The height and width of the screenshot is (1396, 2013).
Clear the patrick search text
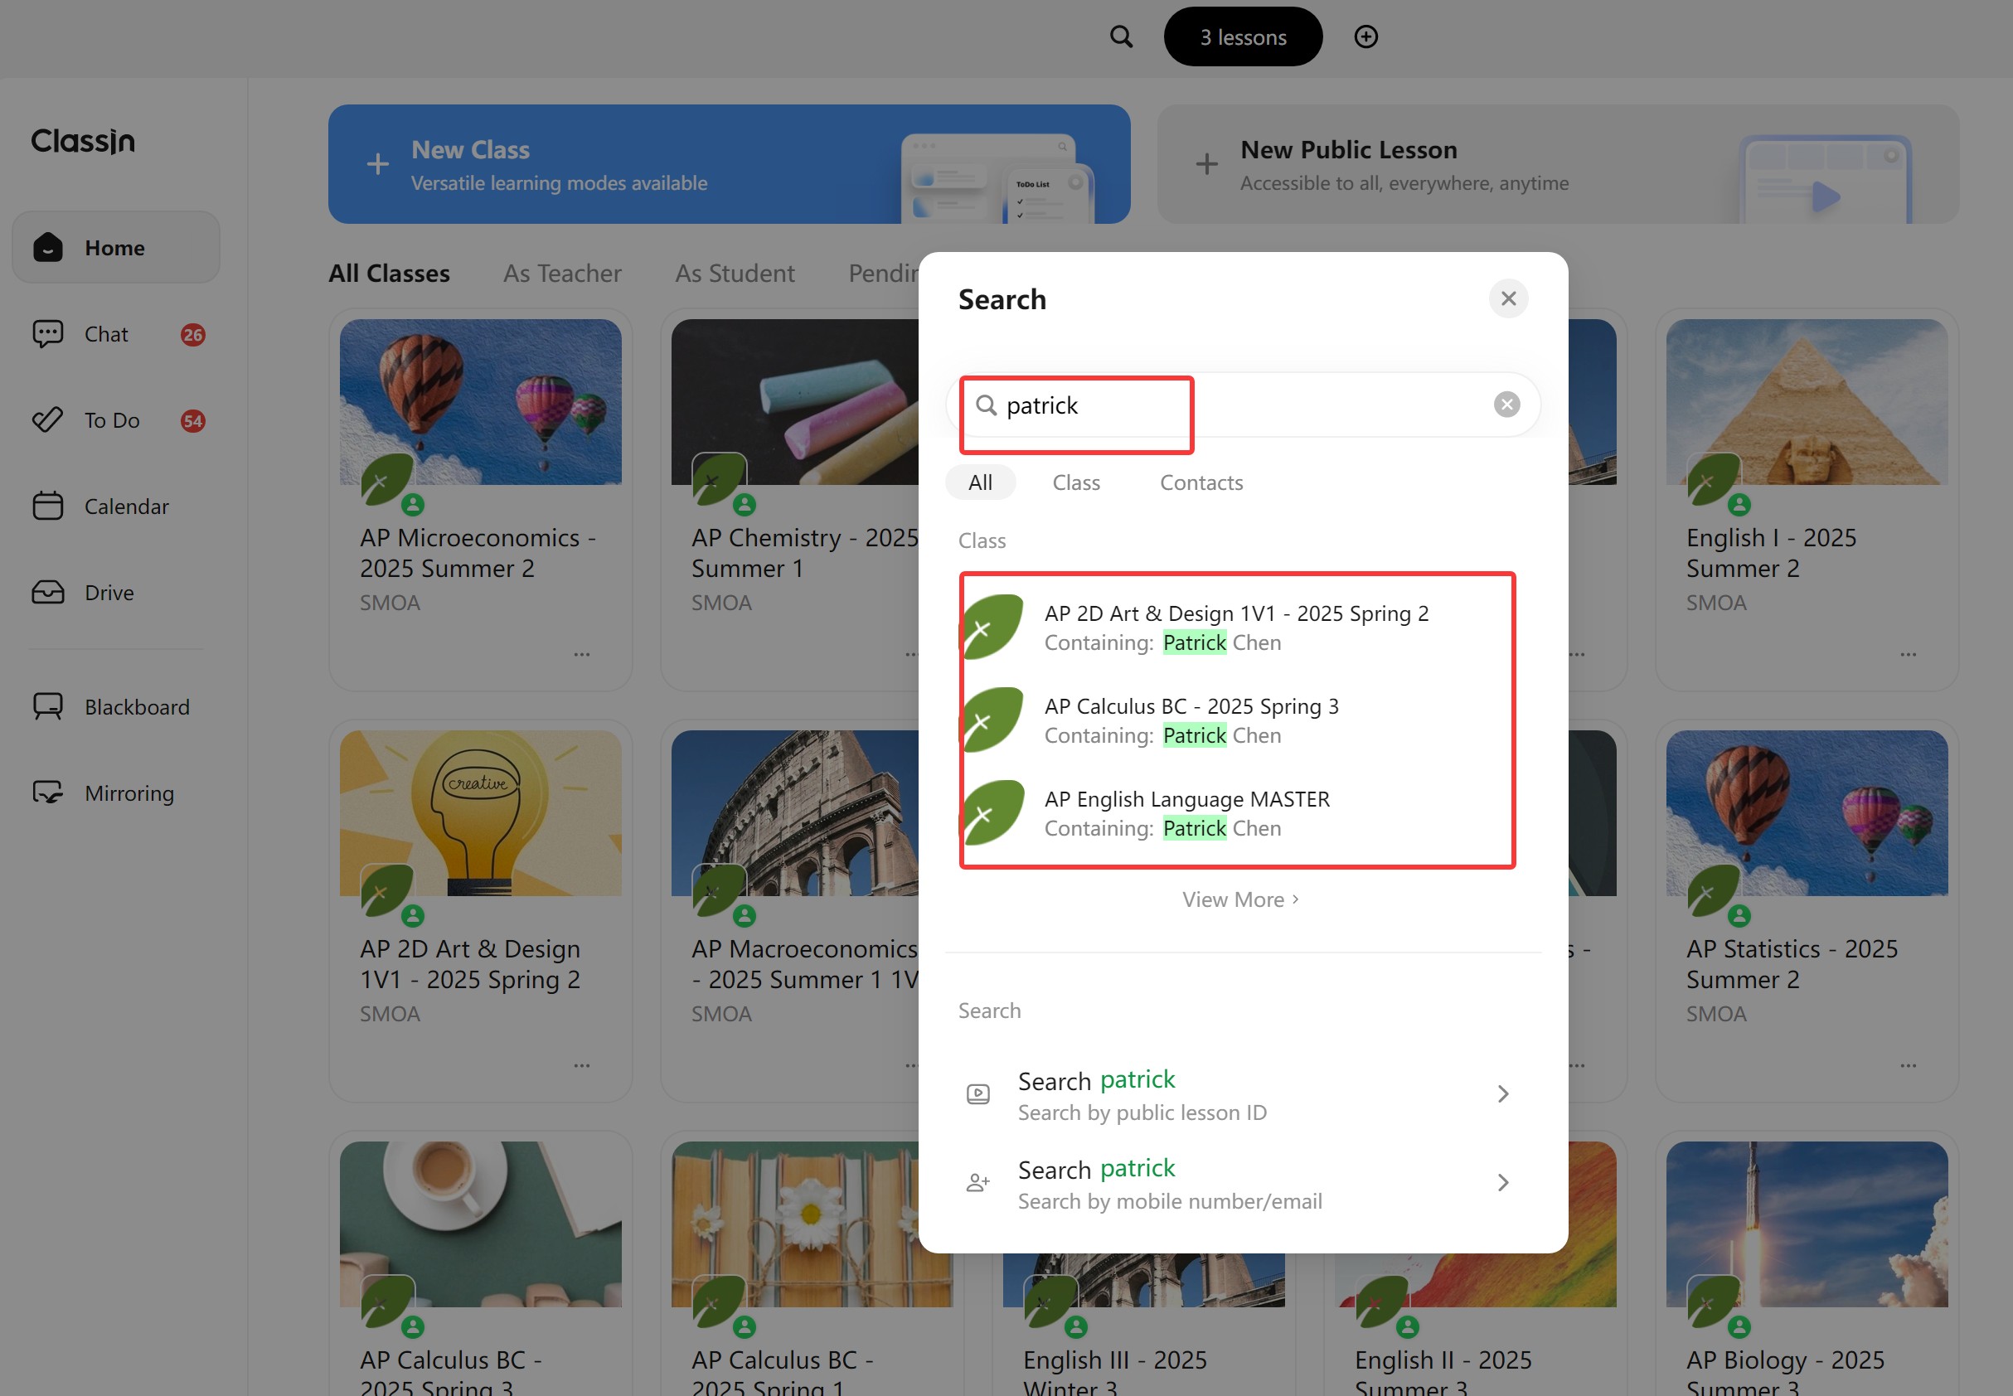pyautogui.click(x=1506, y=404)
